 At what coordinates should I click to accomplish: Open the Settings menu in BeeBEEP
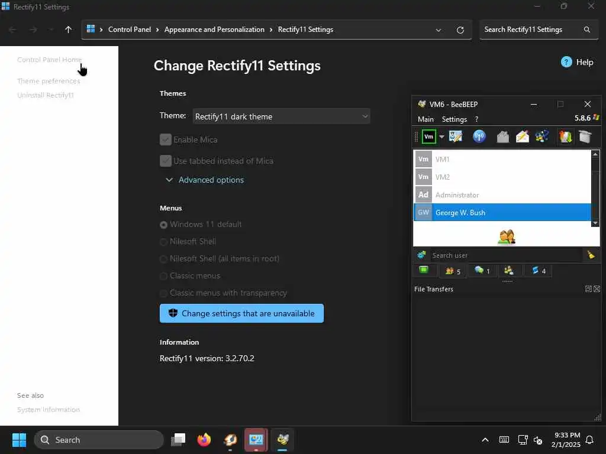454,119
